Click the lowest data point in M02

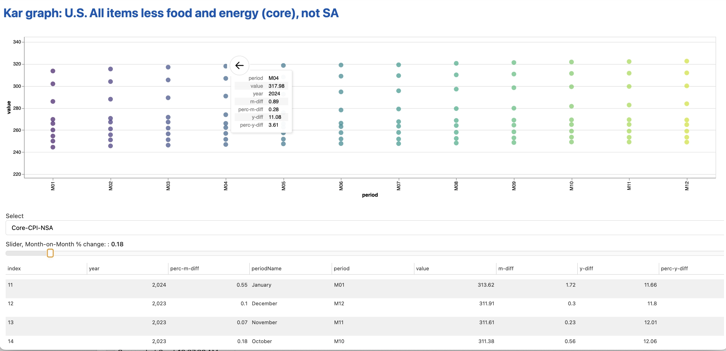pyautogui.click(x=111, y=146)
